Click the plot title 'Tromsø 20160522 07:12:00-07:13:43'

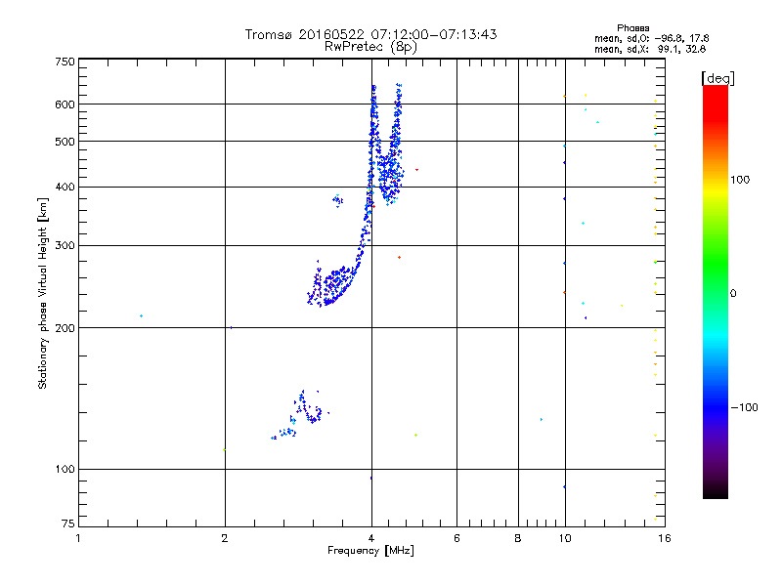[x=370, y=34]
